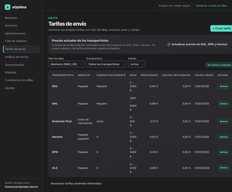Image resolution: width=232 pixels, height=192 pixels.
Task: Click Actualizar precios de DHL, DPD y Hermes
Action: click(x=197, y=44)
